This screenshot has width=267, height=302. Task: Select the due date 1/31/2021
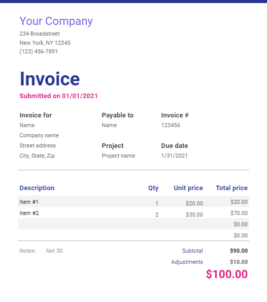click(x=174, y=156)
